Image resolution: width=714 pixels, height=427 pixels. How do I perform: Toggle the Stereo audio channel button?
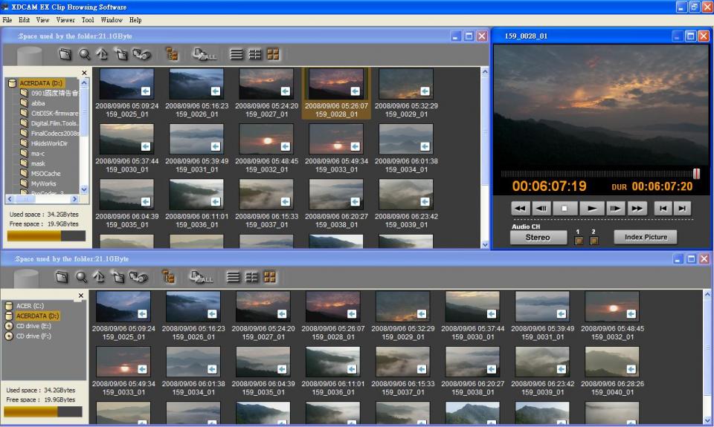[538, 238]
